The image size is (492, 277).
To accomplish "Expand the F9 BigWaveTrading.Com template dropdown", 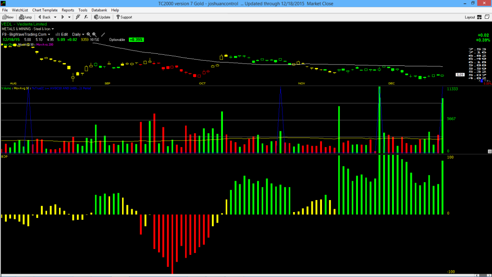I will click(x=26, y=35).
